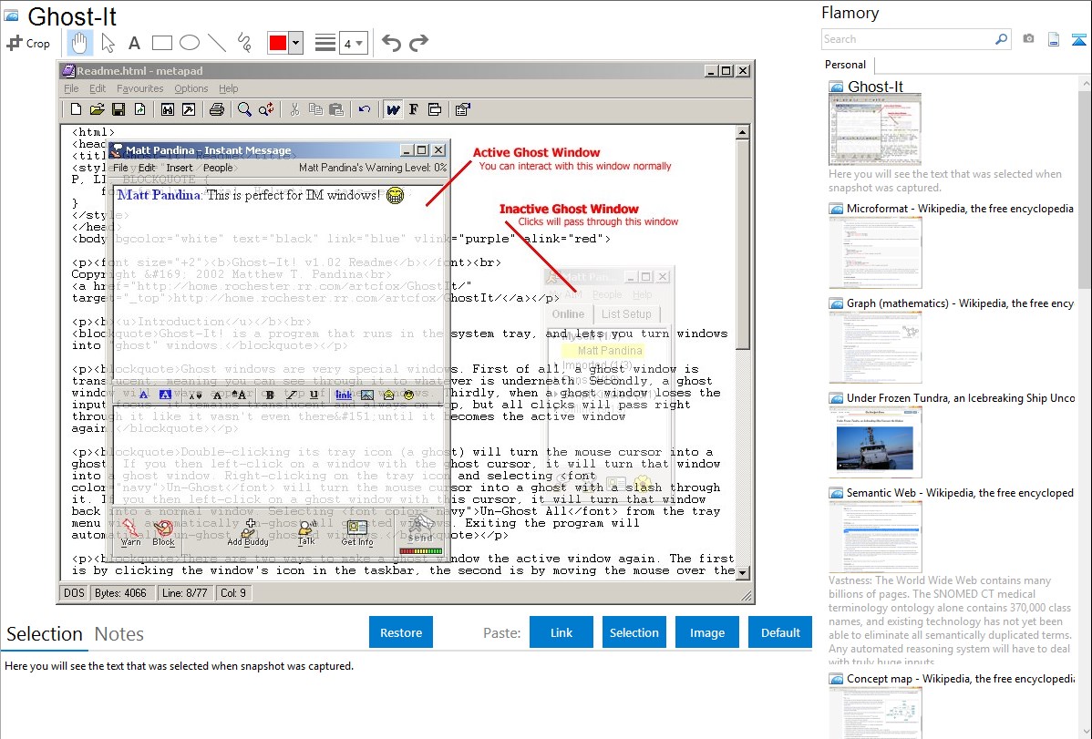Click the Block icon in the Instant Message window
This screenshot has height=739, width=1092.
pyautogui.click(x=164, y=533)
